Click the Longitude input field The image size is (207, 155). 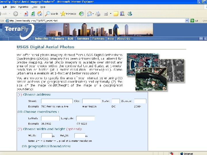click(85, 118)
